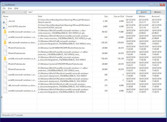The height and width of the screenshot is (122, 167).
Task: Click the Recent\.doc.lnk path cell
Action: [x=64, y=21]
